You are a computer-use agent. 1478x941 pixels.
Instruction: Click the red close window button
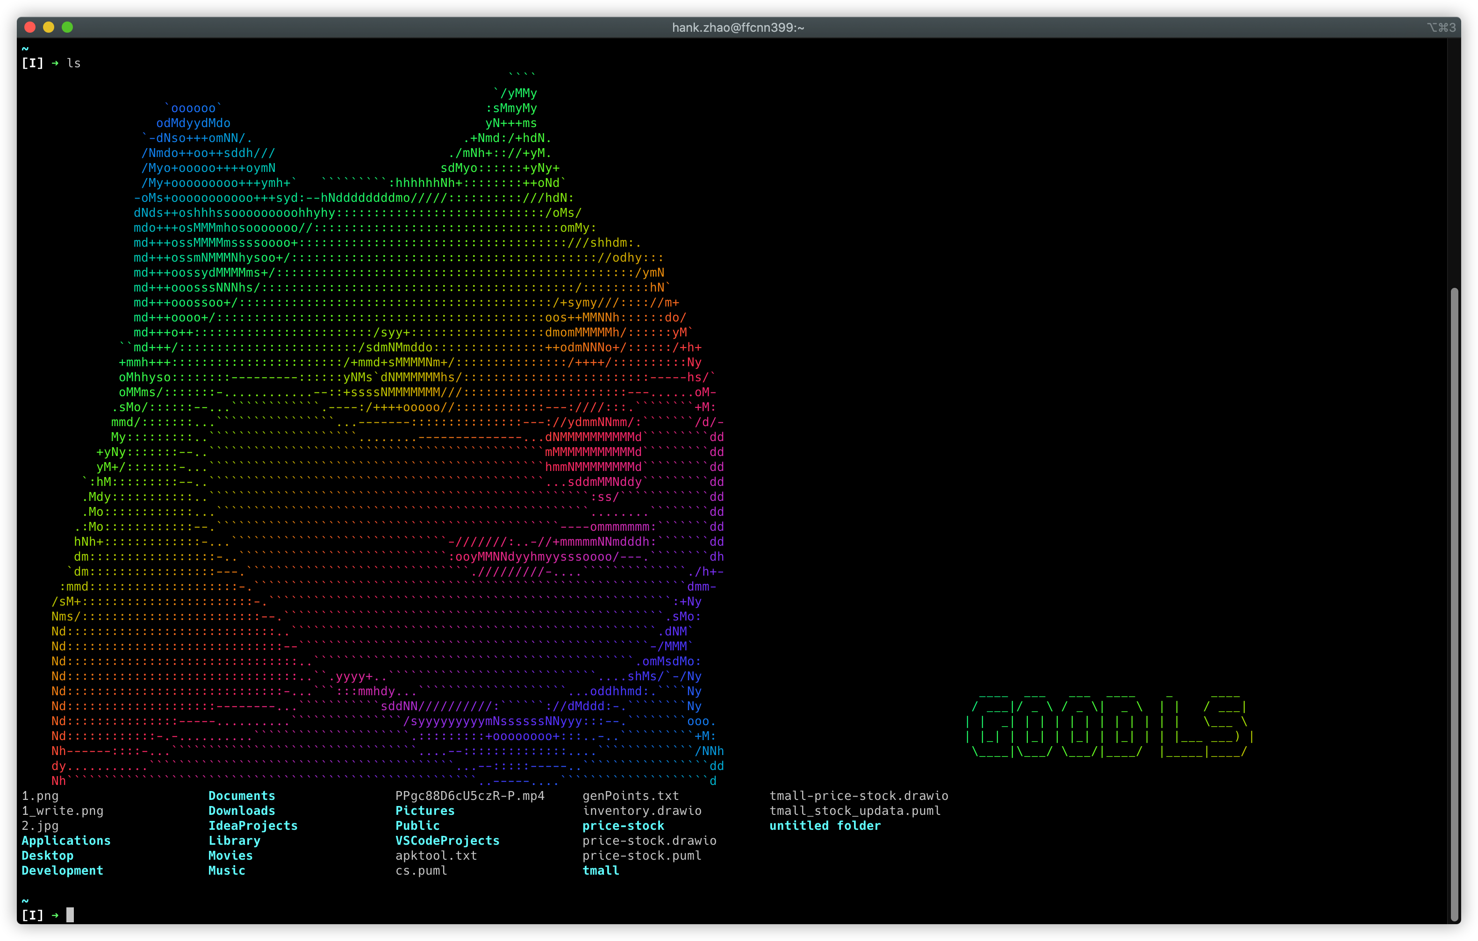pyautogui.click(x=29, y=27)
